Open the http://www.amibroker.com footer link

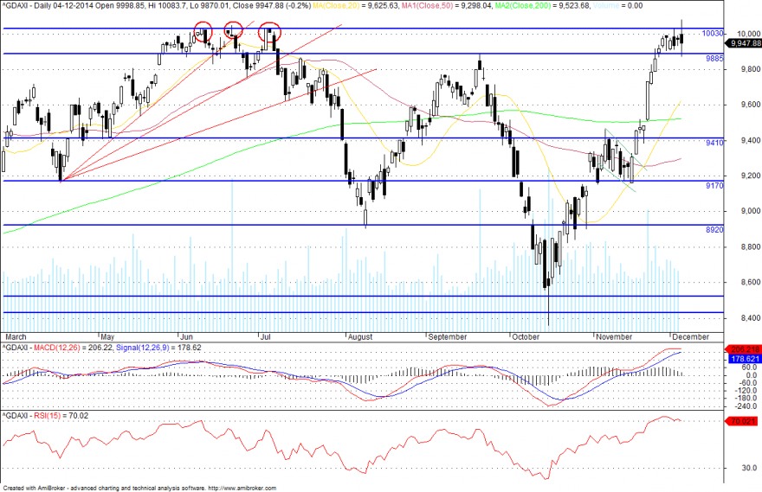(242, 489)
